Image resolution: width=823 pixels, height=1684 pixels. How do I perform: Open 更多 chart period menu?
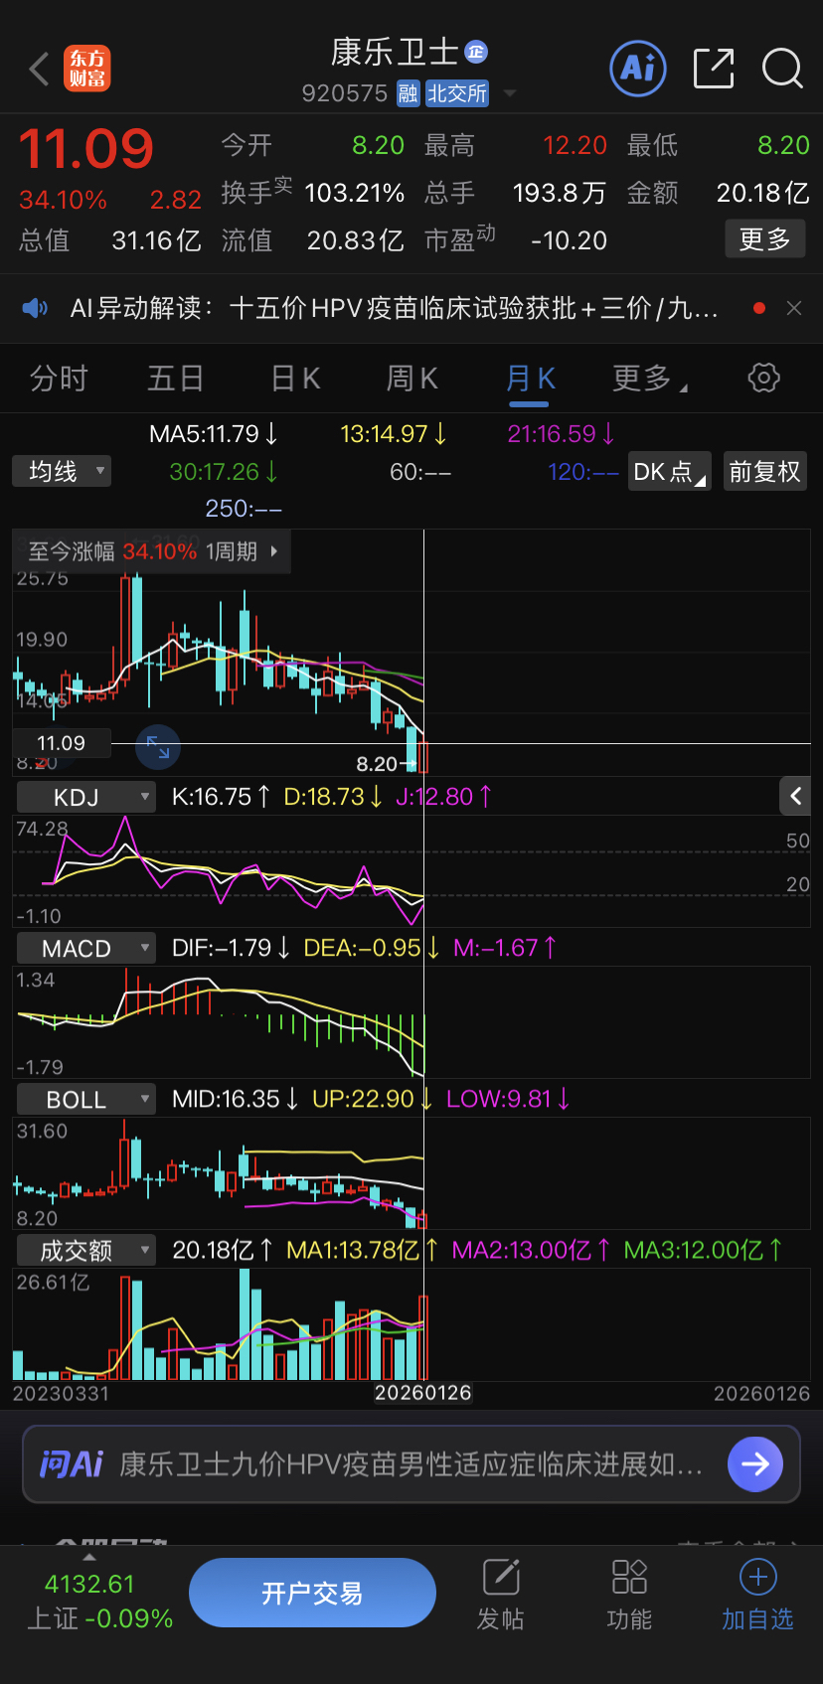[649, 379]
